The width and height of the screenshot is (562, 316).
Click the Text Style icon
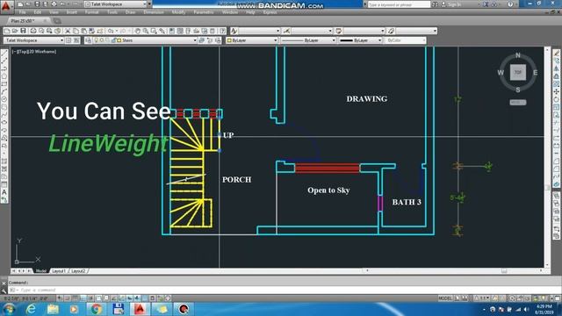234,32
